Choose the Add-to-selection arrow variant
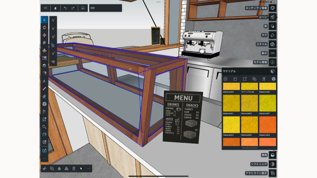317x178 pixels. [x=53, y=20]
